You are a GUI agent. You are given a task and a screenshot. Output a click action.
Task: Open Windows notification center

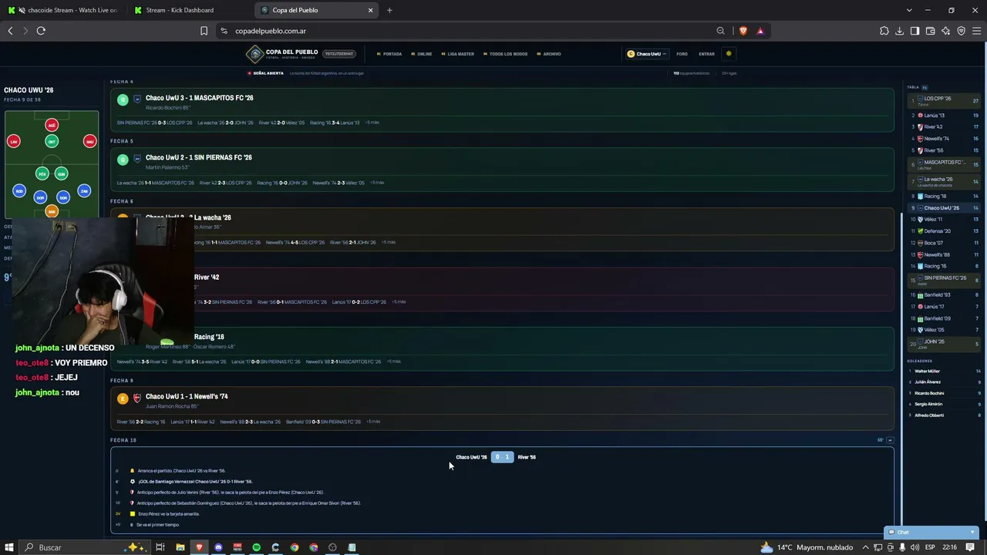pyautogui.click(x=971, y=547)
